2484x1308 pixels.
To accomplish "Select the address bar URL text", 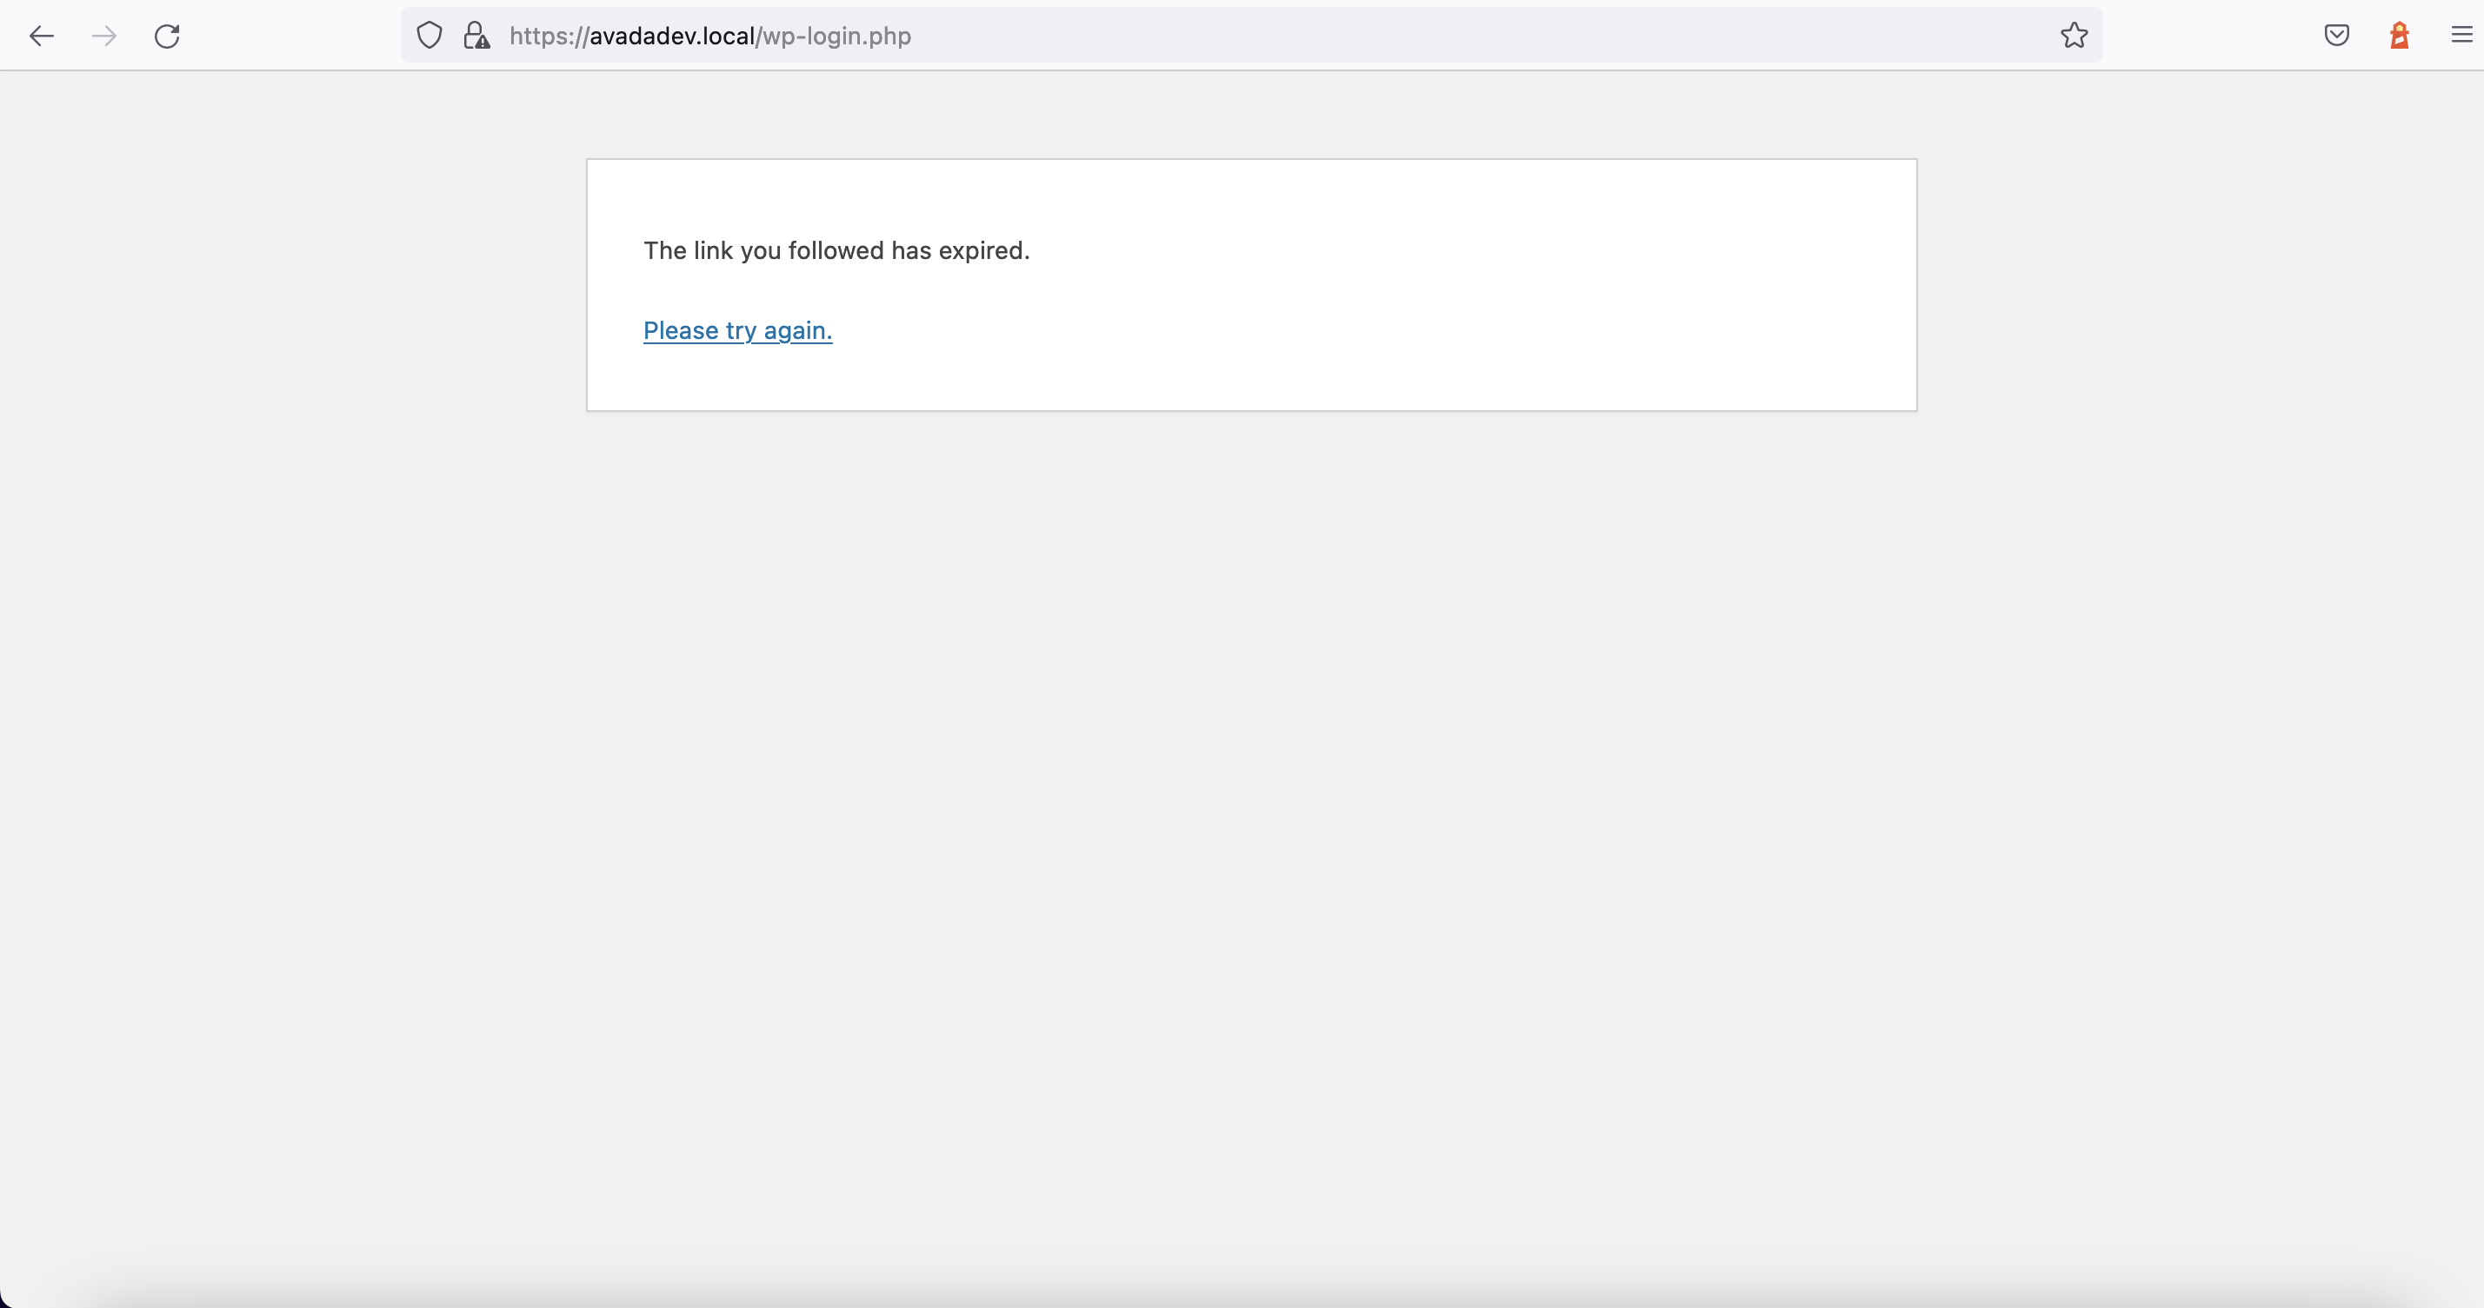I will [x=709, y=36].
